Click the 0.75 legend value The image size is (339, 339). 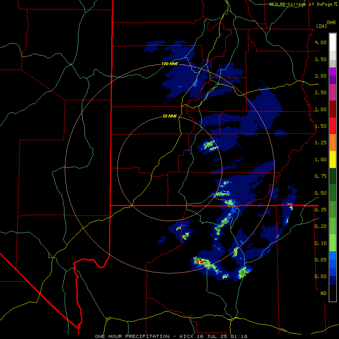pyautogui.click(x=321, y=176)
